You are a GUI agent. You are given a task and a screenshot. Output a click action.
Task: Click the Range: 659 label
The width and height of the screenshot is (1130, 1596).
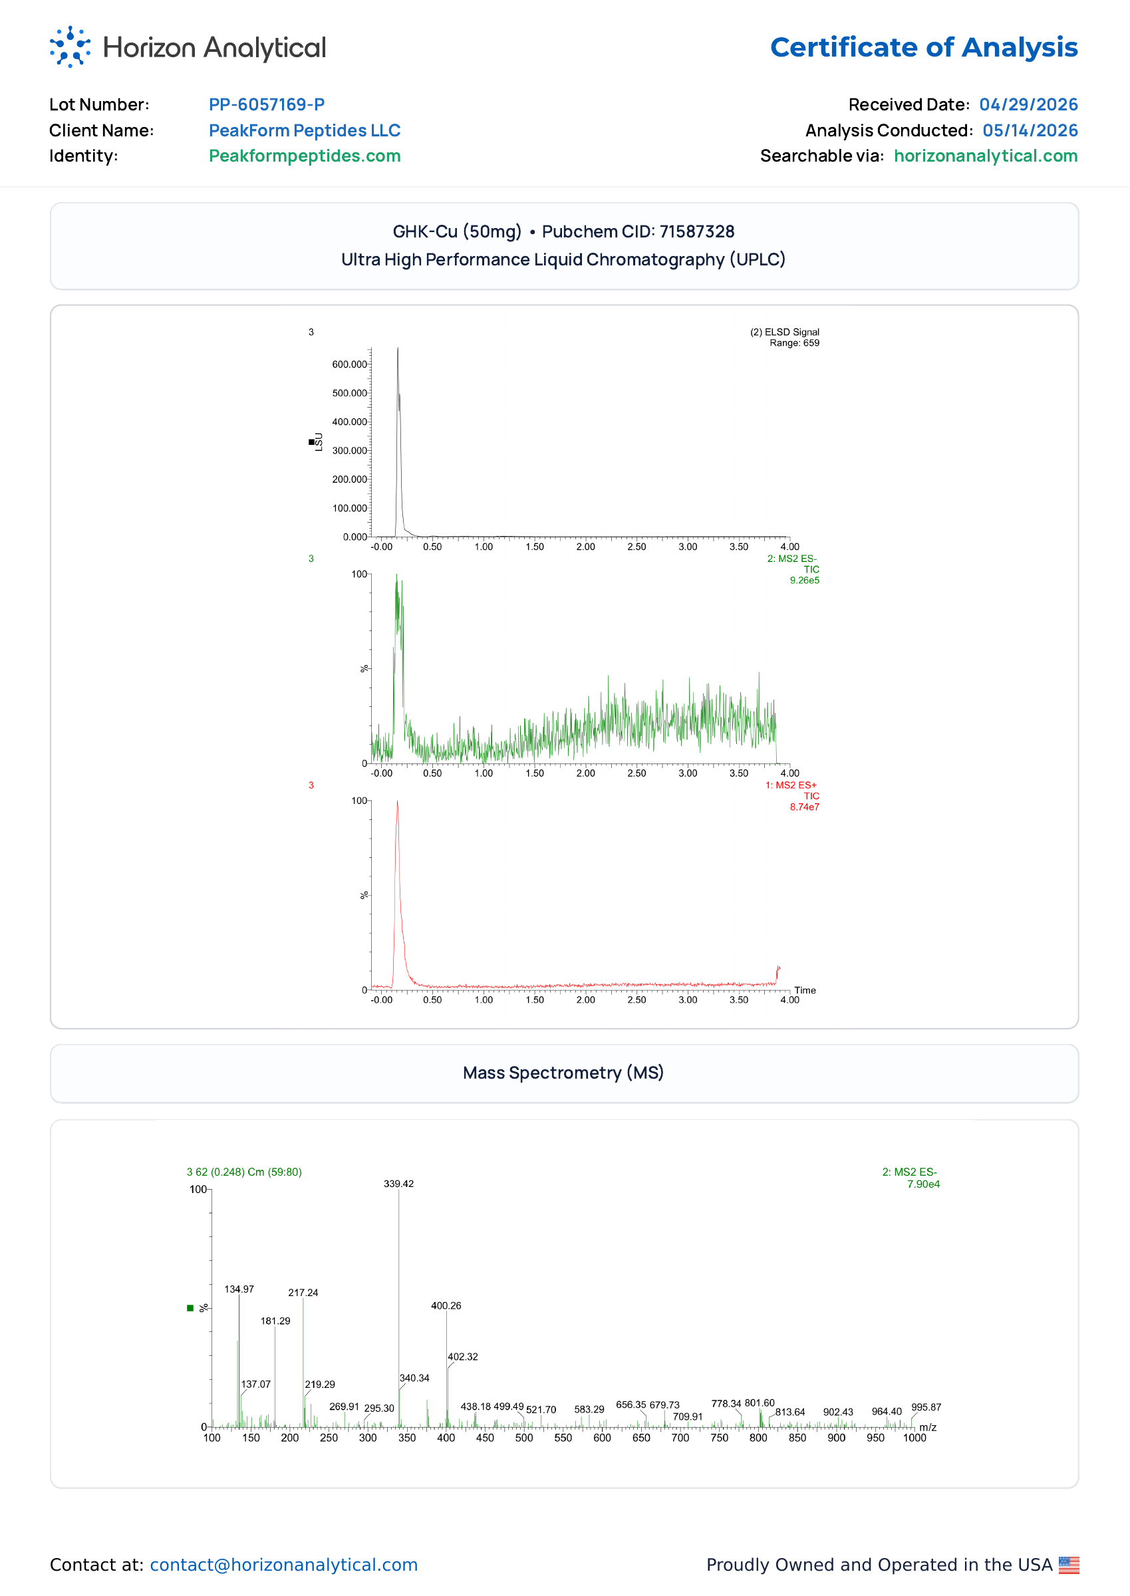(795, 343)
